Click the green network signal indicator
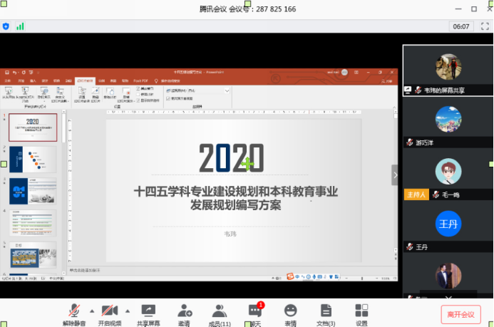This screenshot has width=494, height=327. [x=20, y=26]
